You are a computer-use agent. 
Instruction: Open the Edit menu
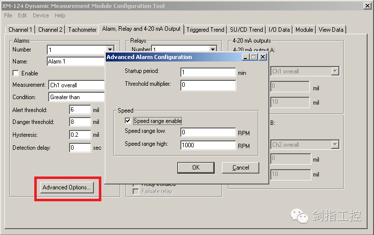point(22,15)
